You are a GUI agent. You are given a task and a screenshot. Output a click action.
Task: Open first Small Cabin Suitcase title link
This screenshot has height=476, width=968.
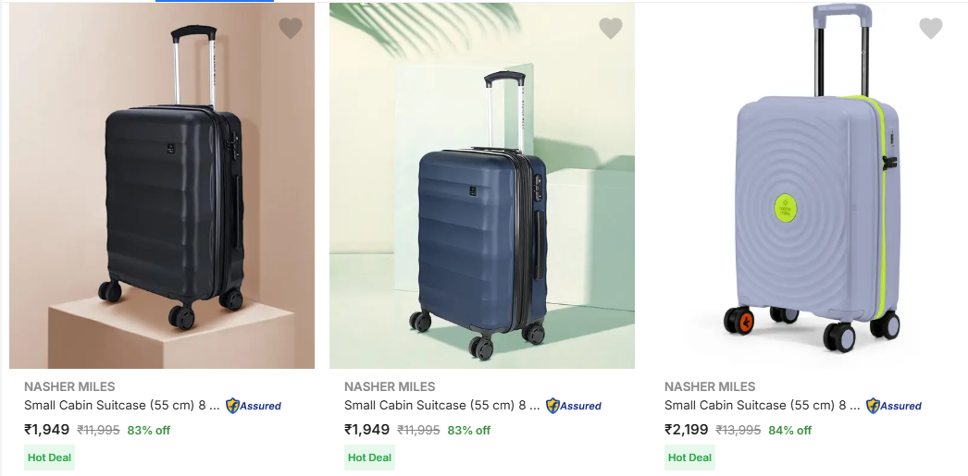(121, 406)
